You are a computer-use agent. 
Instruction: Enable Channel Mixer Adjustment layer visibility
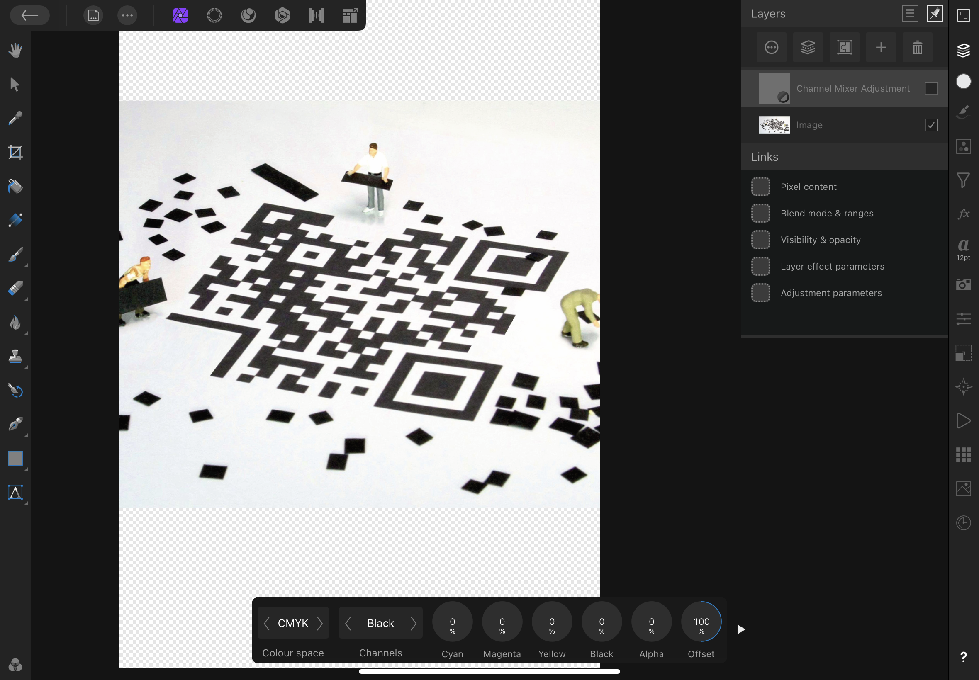coord(931,89)
